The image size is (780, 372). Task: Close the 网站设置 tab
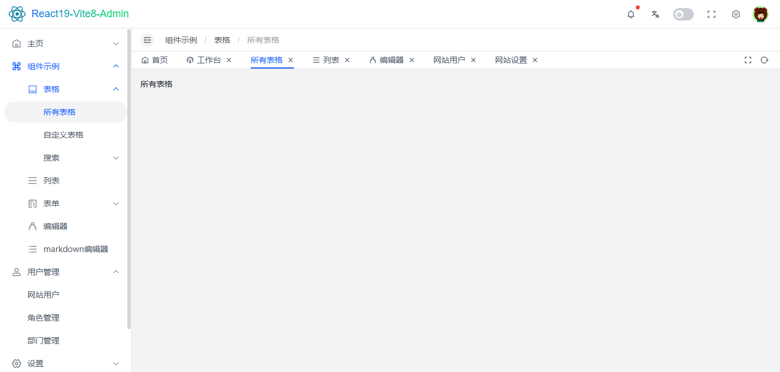535,60
